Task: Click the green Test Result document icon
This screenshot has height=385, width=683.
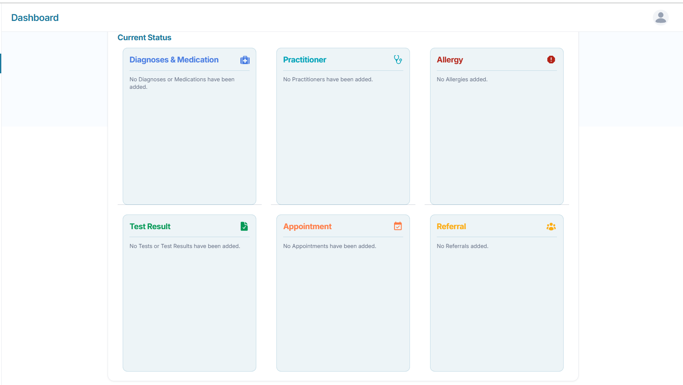Action: (244, 227)
